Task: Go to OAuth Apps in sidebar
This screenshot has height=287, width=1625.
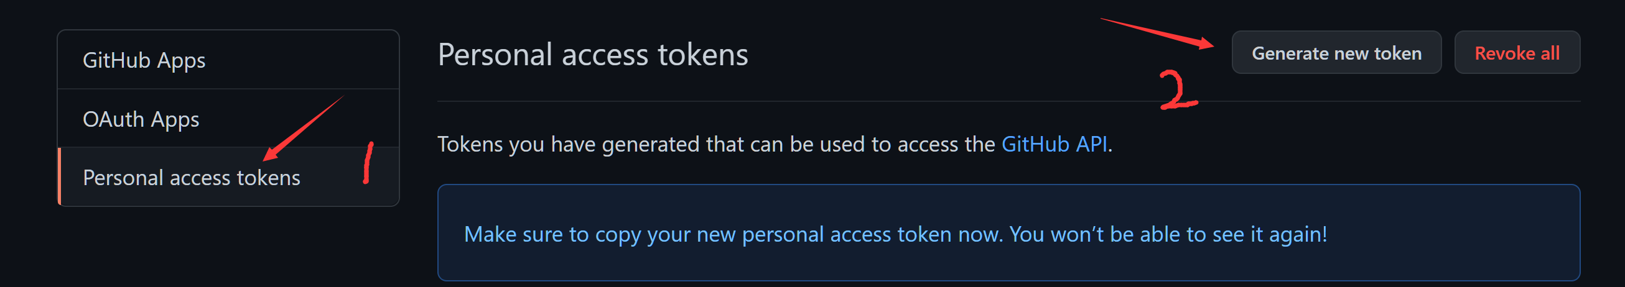Action: click(141, 119)
